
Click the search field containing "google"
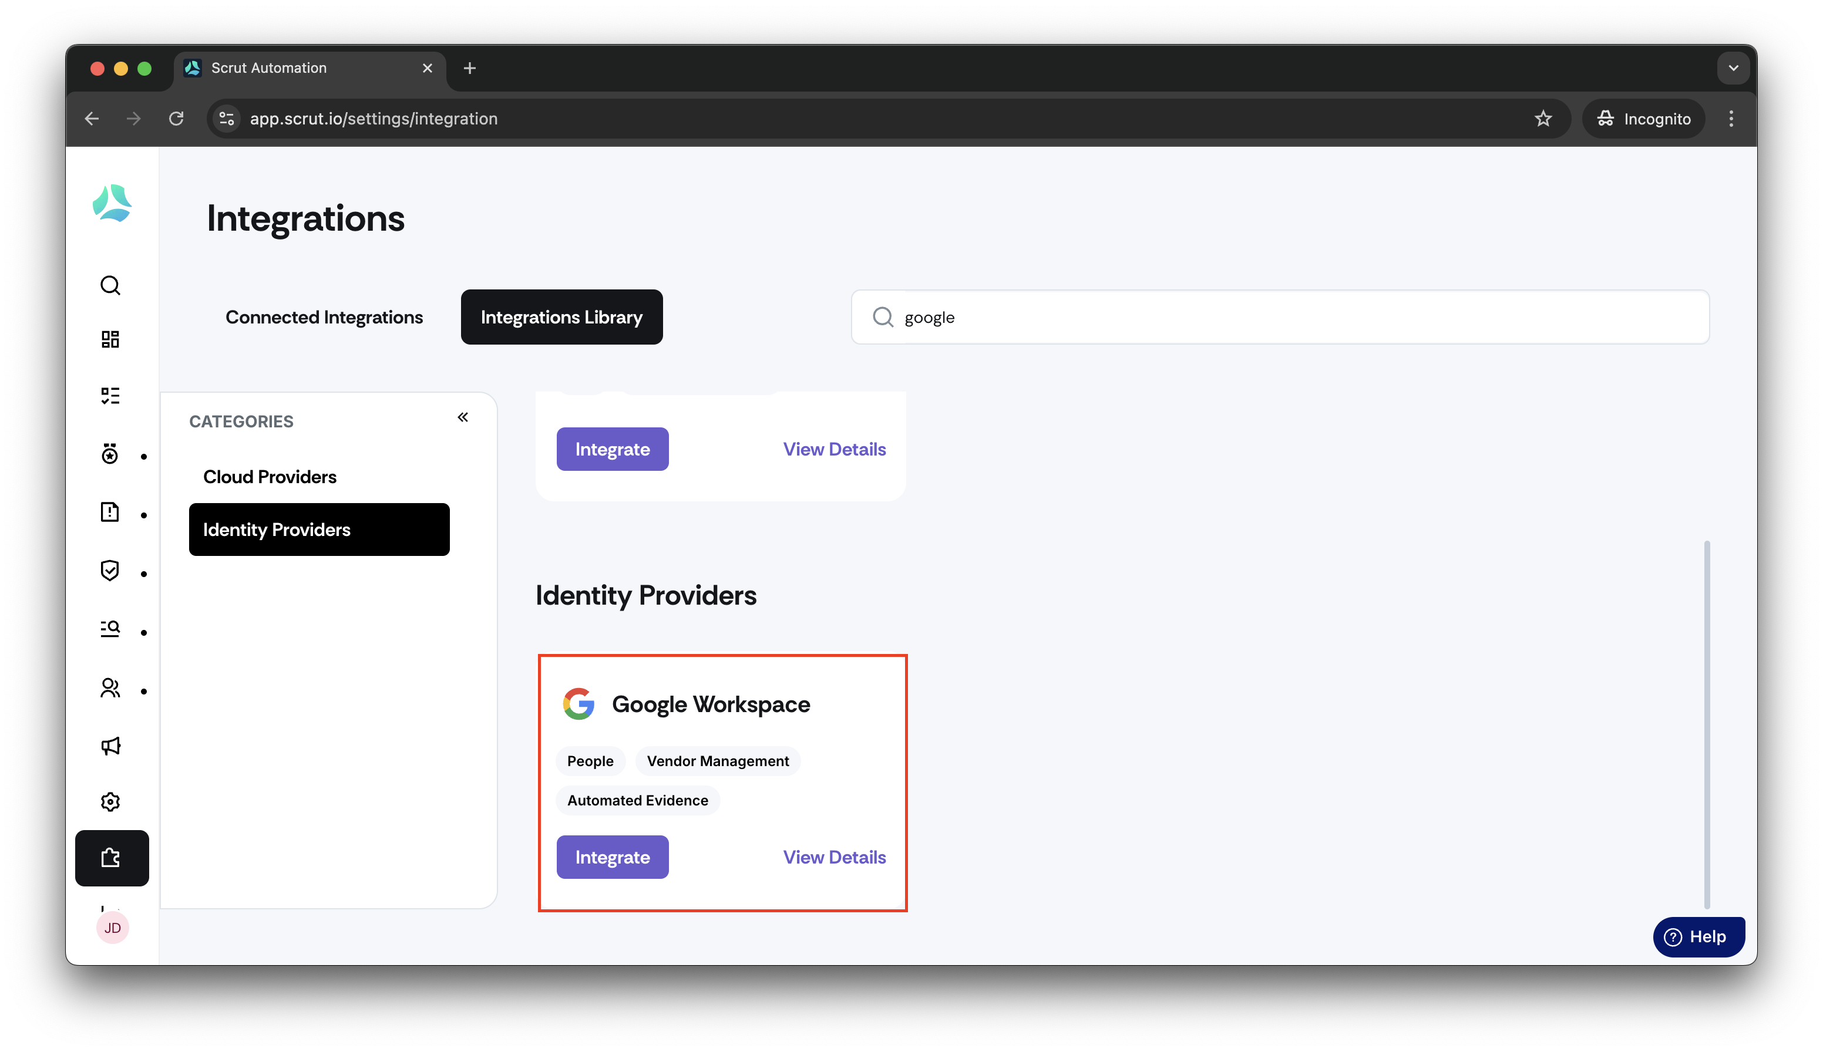1280,317
